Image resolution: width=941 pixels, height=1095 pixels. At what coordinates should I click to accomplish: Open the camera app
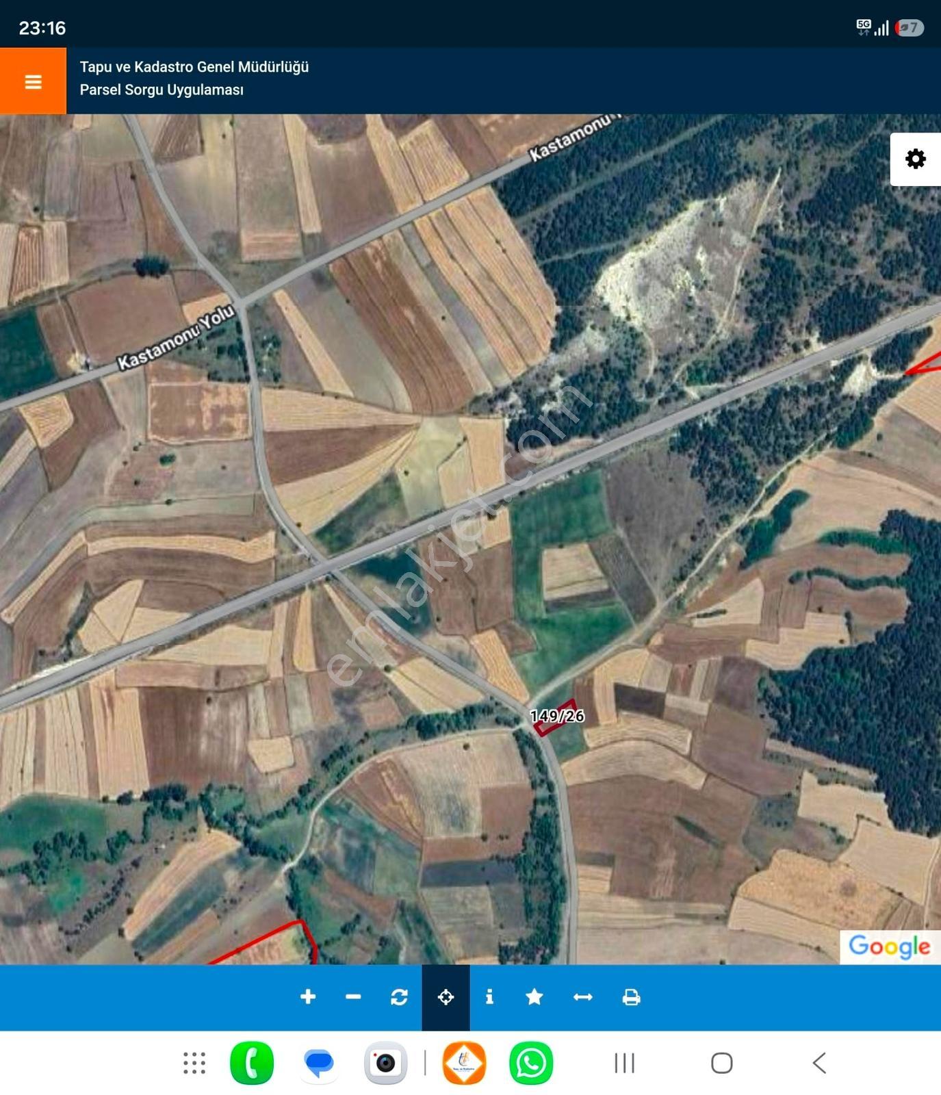385,1063
